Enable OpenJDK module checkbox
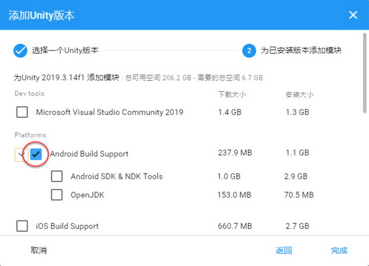The height and width of the screenshot is (266, 369). (57, 195)
